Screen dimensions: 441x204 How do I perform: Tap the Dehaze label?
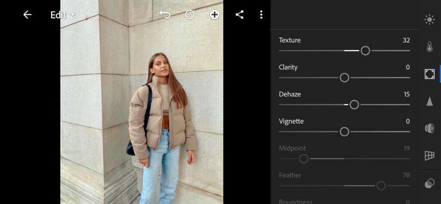(290, 94)
